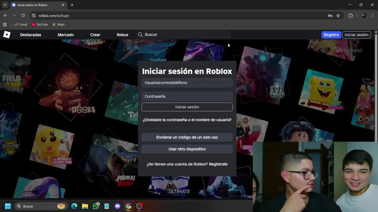
Task: Open WhatsApp from the taskbar
Action: pos(96,206)
